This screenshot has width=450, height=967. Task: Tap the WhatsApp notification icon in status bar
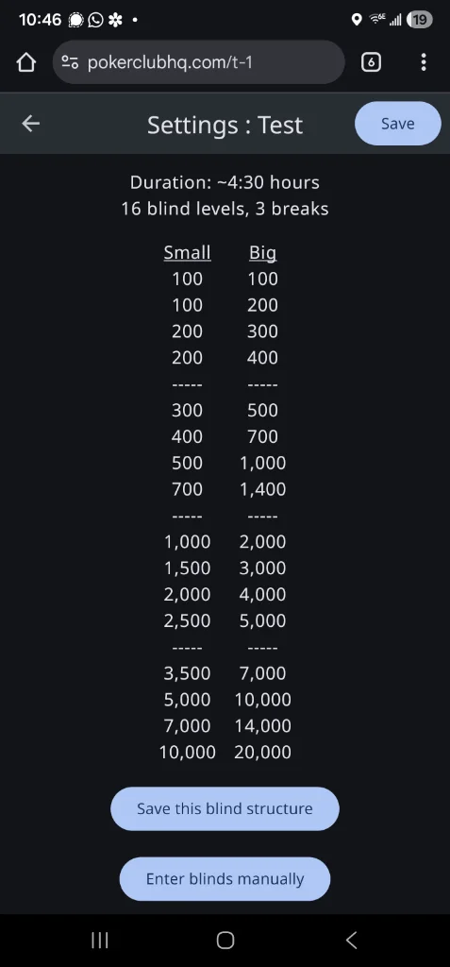(95, 20)
